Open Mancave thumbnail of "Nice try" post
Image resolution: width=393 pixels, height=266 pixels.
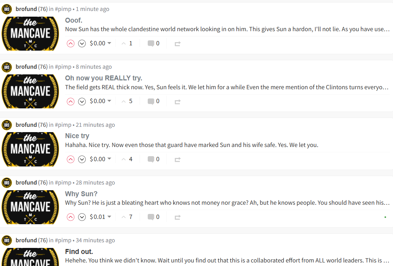(30, 149)
